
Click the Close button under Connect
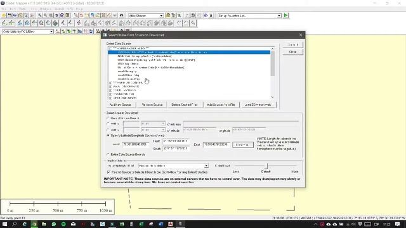click(292, 52)
